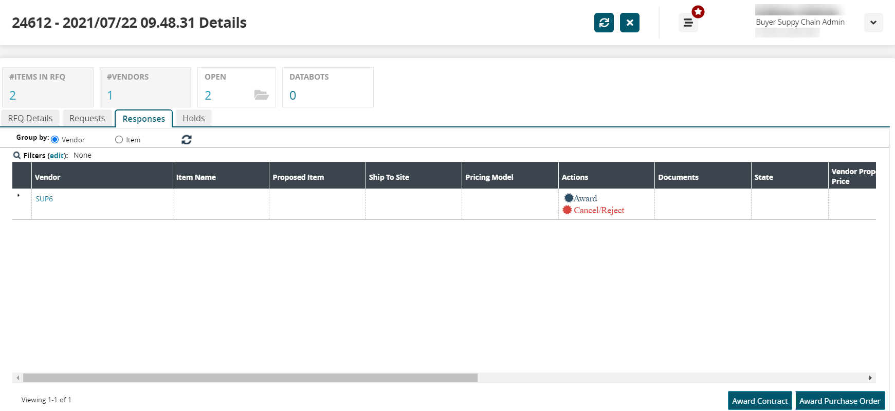Click the Ship To Site column header
This screenshot has width=895, height=411.
coord(414,176)
